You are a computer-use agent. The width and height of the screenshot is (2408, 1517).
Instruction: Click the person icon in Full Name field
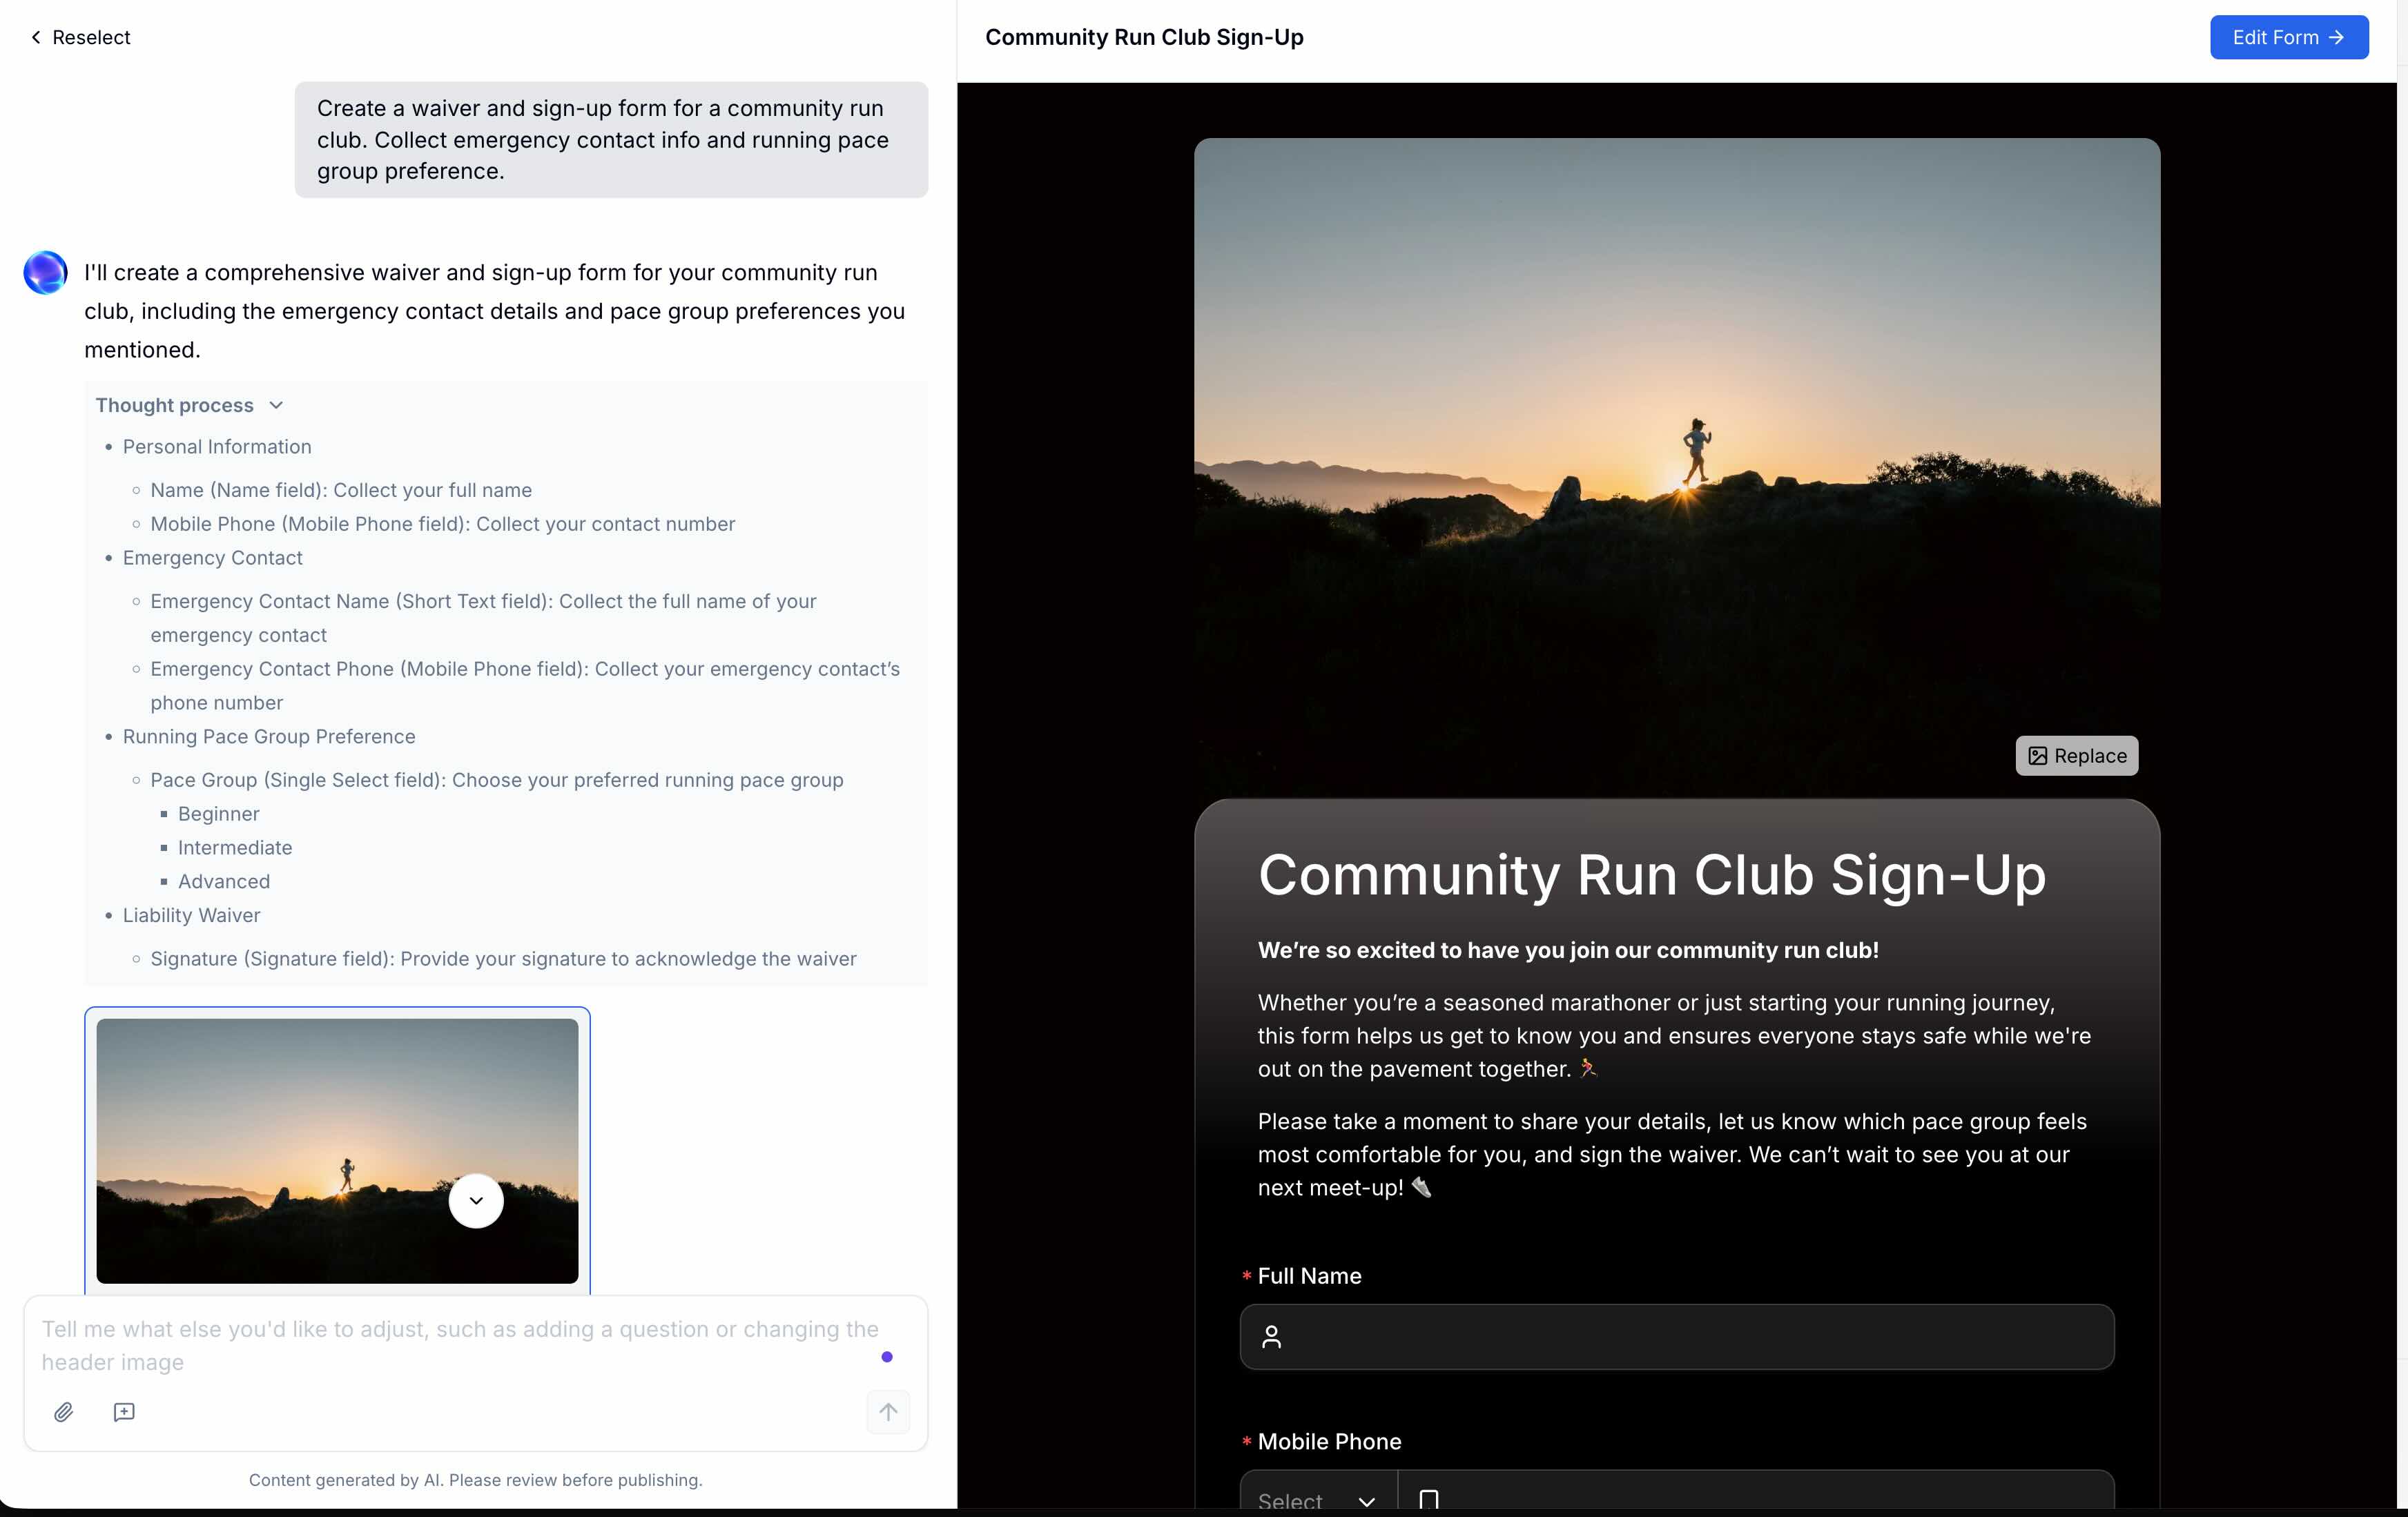tap(1271, 1337)
